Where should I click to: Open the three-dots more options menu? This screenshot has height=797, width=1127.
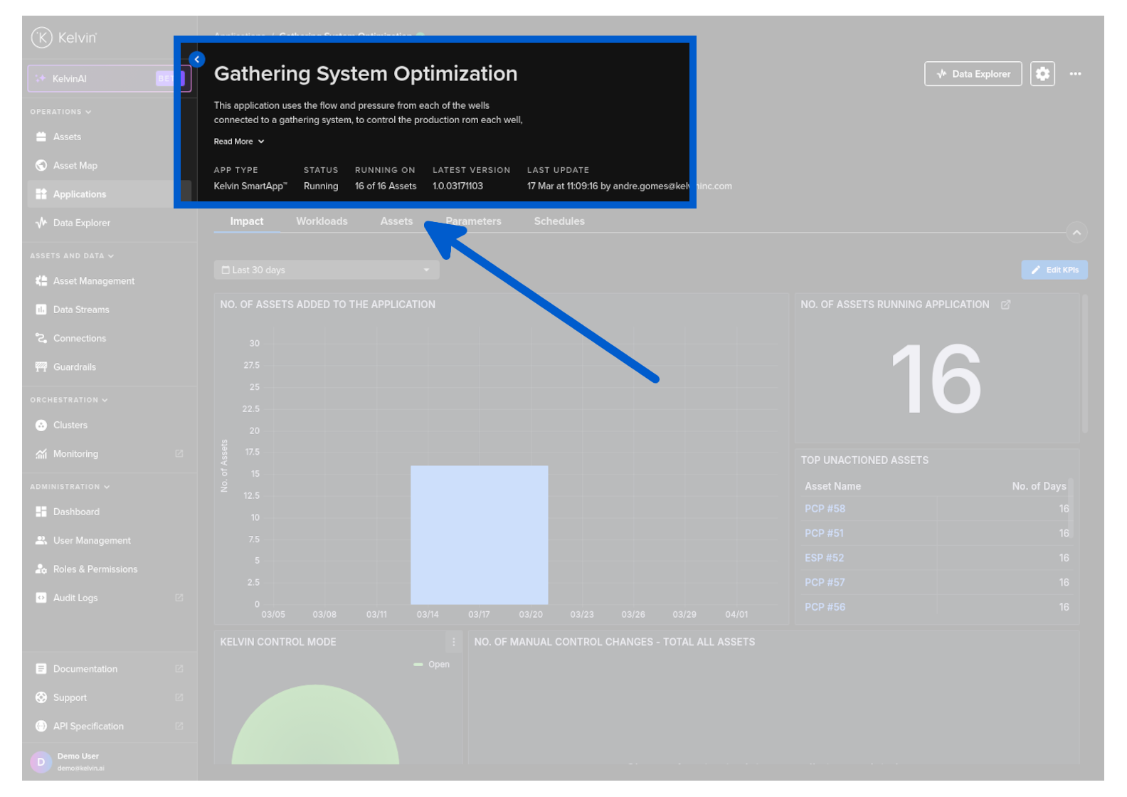point(1075,74)
